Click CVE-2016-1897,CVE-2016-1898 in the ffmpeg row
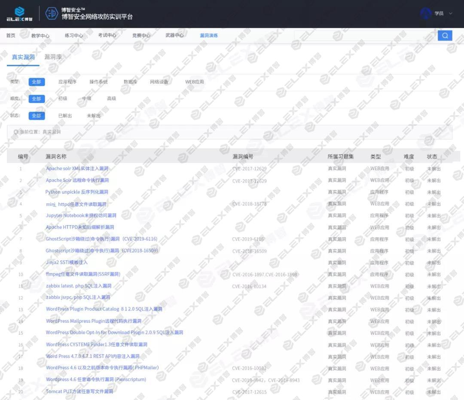This screenshot has width=464, height=400. point(265,275)
